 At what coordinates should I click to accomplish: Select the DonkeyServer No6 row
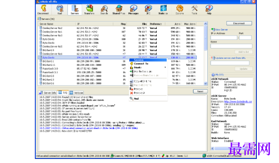117,54
